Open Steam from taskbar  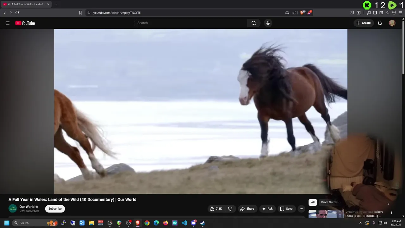(202, 223)
